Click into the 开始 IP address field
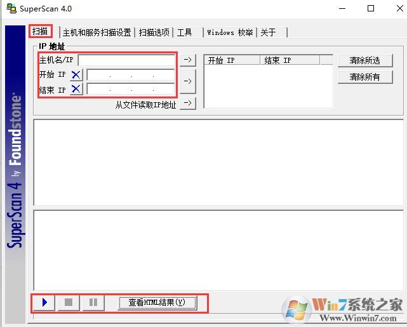This screenshot has height=327, width=407. tap(131, 75)
